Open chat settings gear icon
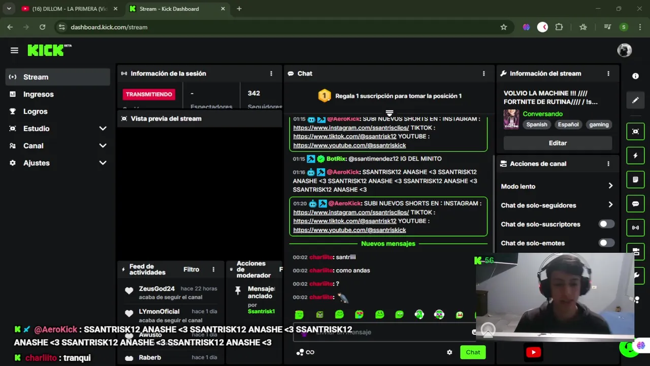The width and height of the screenshot is (650, 366). (x=449, y=352)
